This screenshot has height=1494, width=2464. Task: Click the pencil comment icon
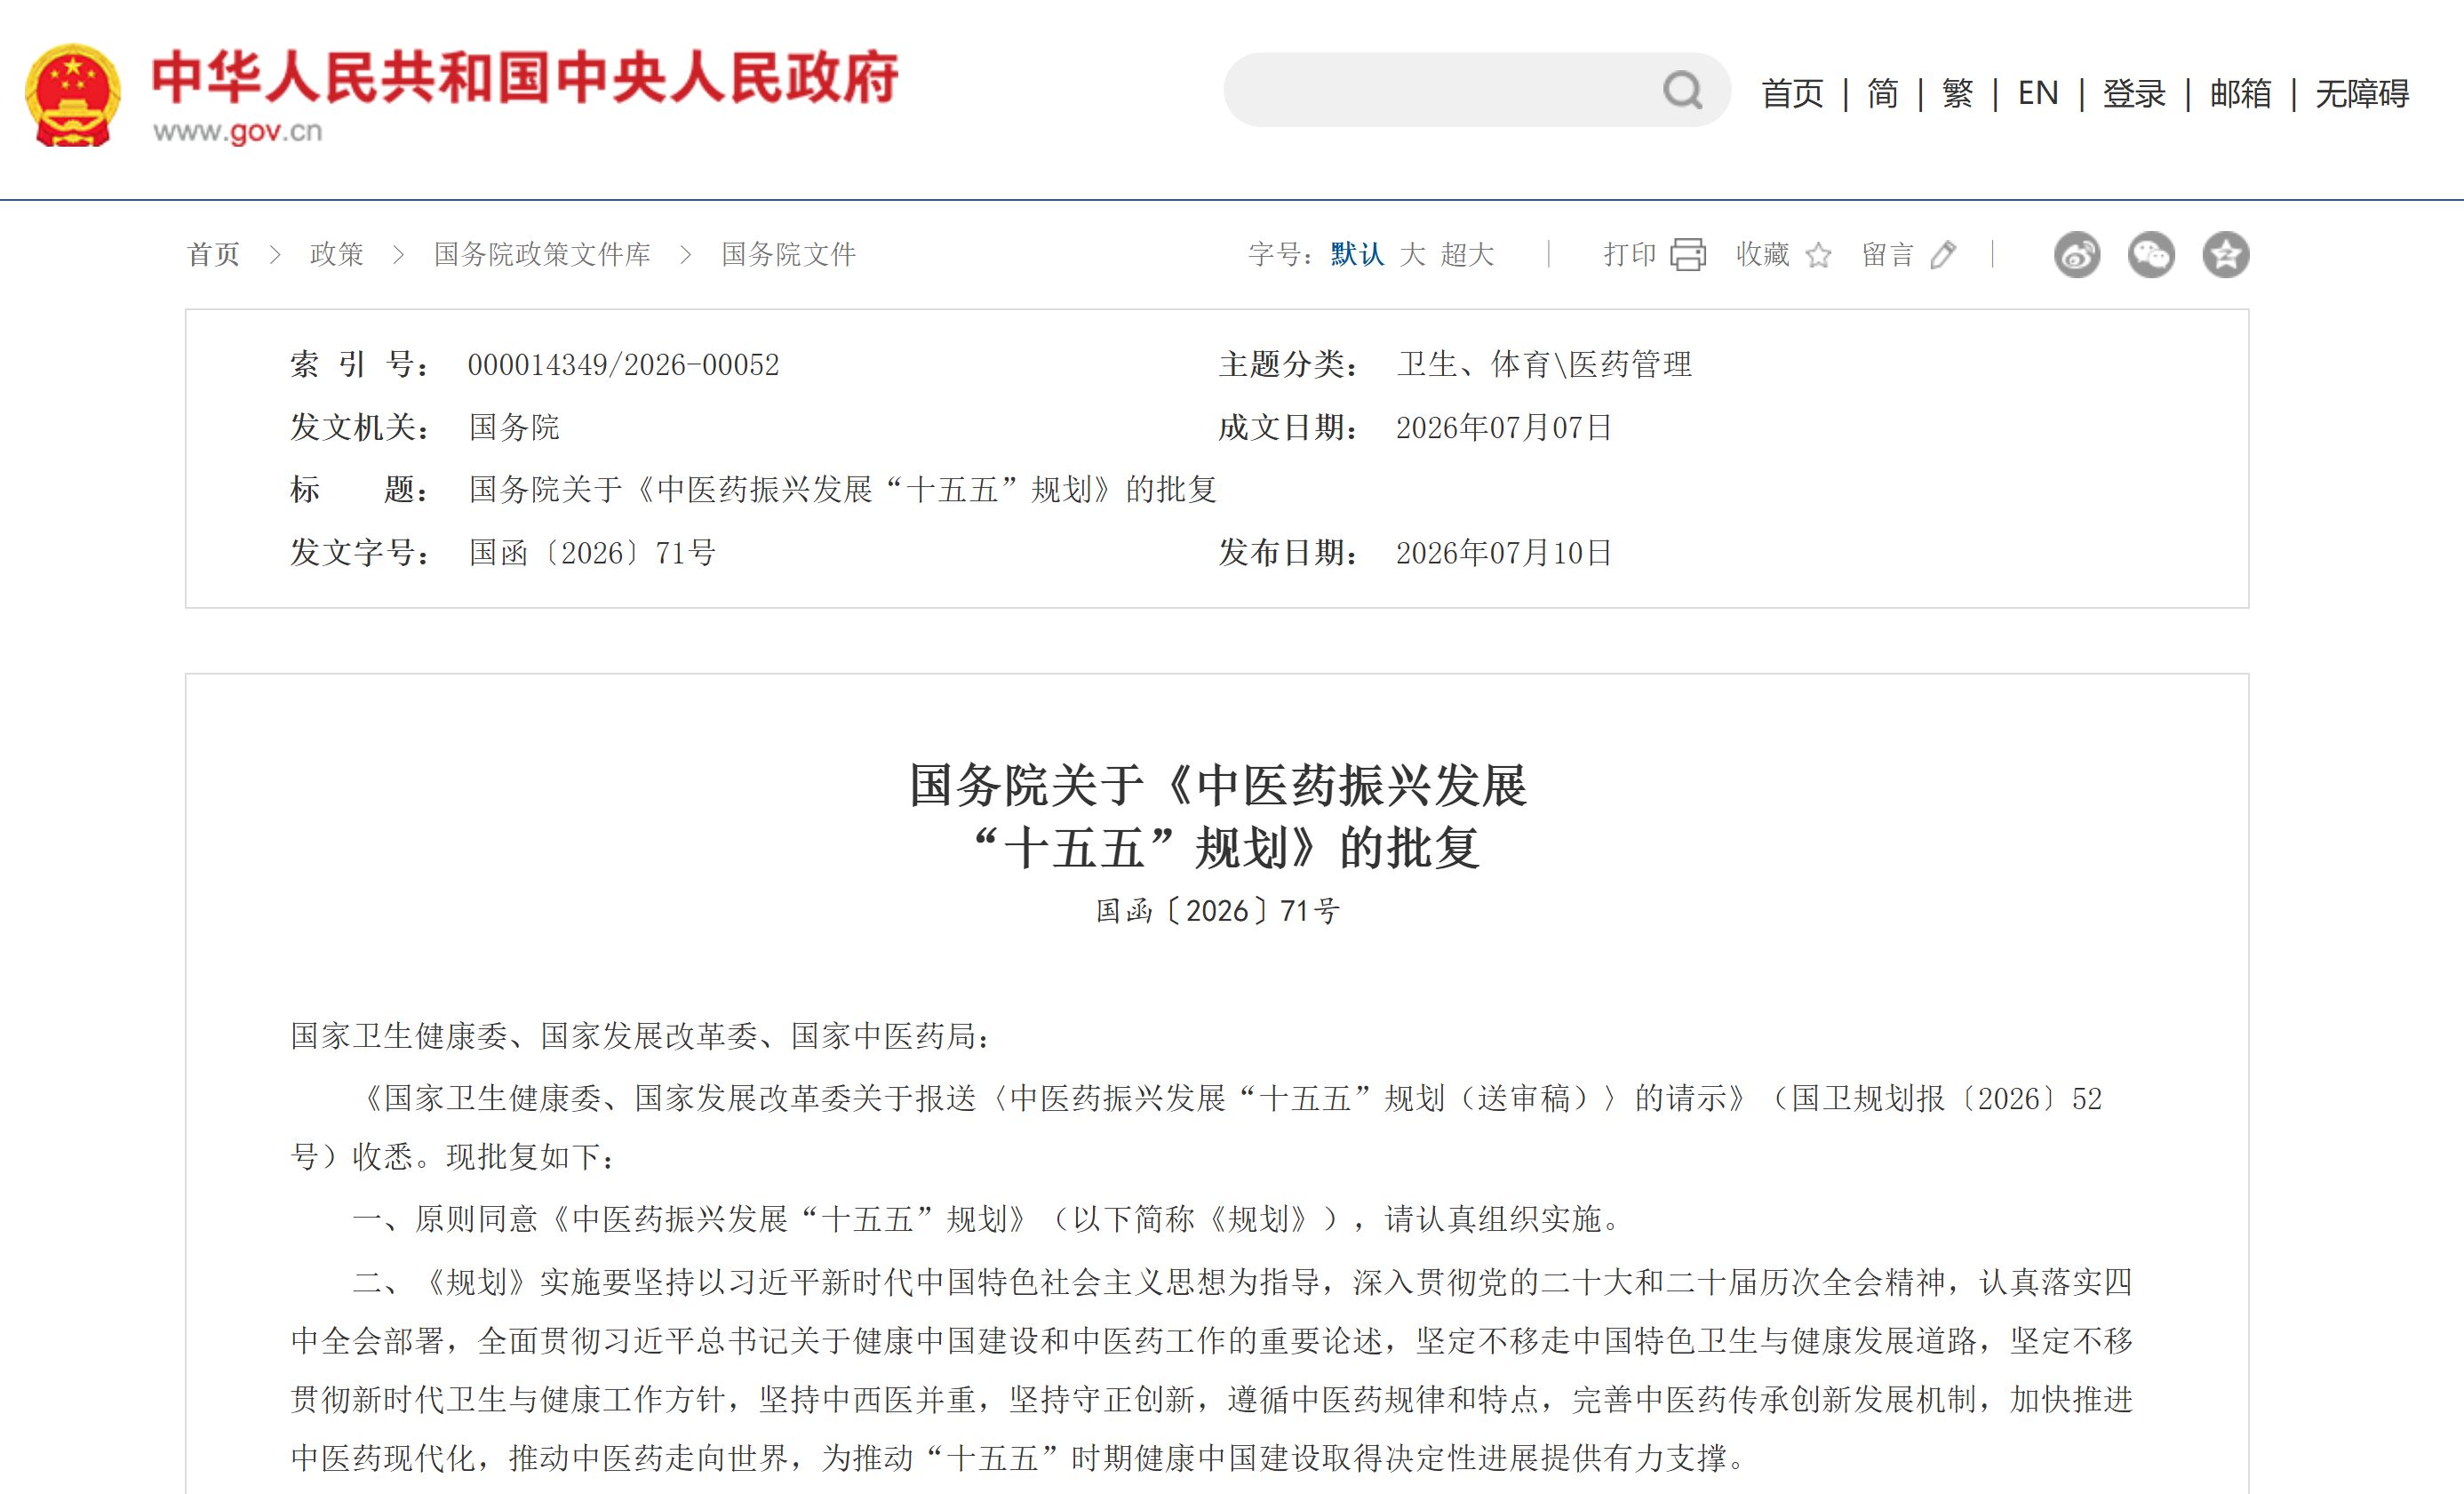[x=1943, y=255]
